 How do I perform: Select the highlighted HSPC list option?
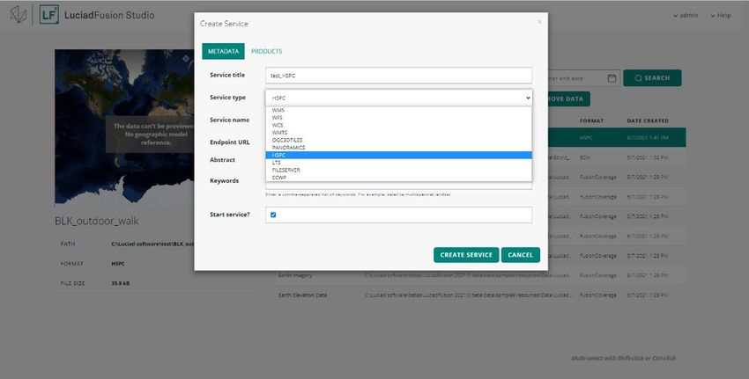pos(398,155)
